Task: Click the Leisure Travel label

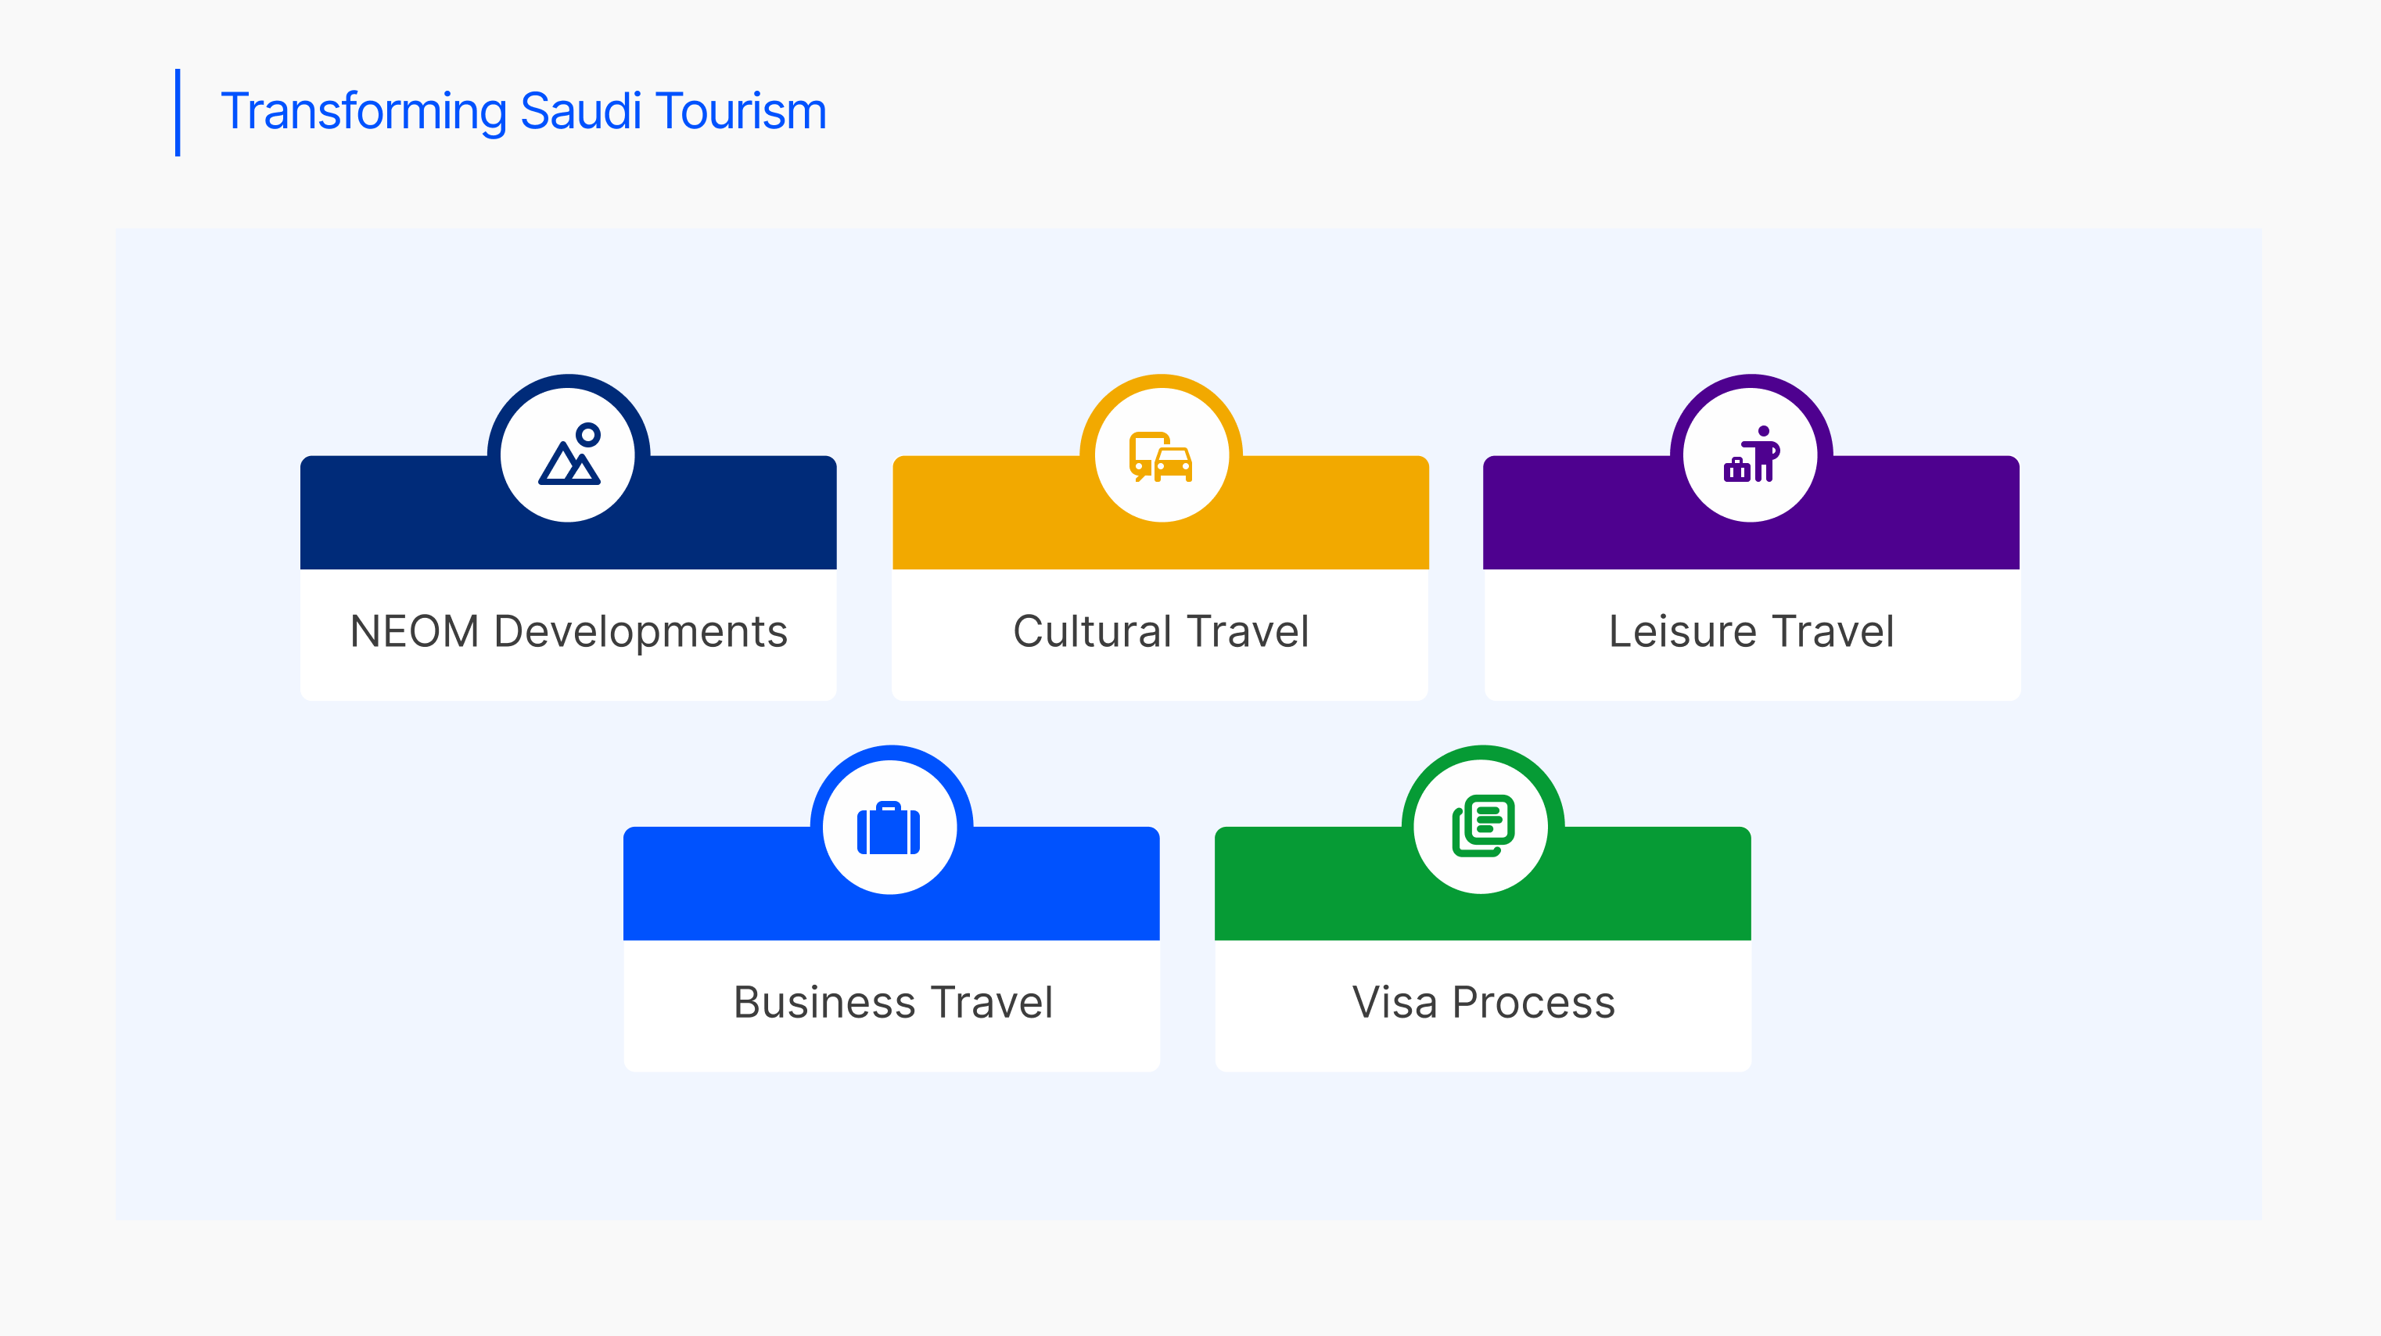Action: [x=1751, y=632]
